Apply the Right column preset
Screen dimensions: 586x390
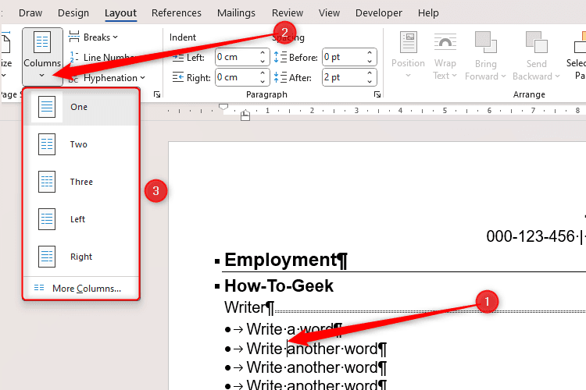80,257
